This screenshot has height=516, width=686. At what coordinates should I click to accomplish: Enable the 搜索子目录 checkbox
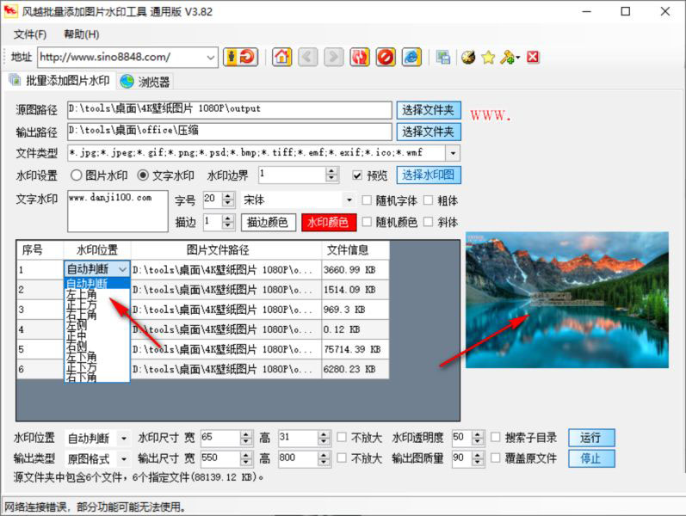click(495, 437)
